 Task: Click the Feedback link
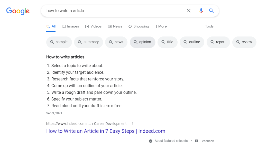coord(207,141)
